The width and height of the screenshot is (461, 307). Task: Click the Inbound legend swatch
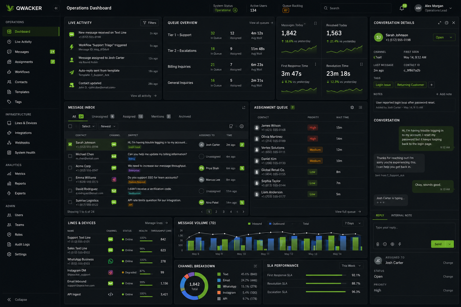(249, 224)
